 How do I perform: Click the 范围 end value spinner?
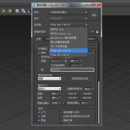[82, 61]
